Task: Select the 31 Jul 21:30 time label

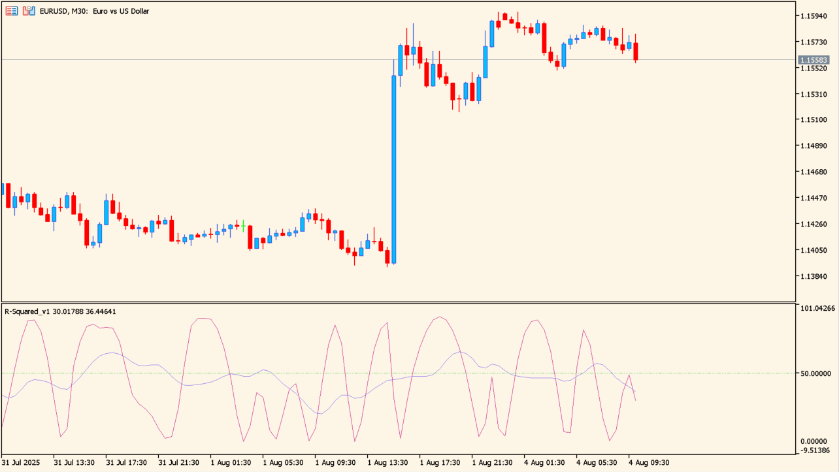Action: 178,462
